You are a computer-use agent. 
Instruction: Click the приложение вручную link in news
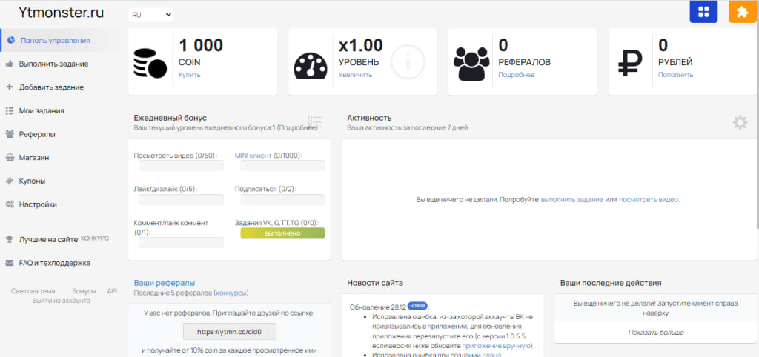click(x=496, y=346)
